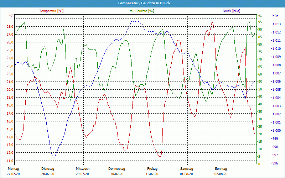This screenshot has height=178, width=285.
Task: Click the "19,0" temperature axis value
Action: coord(10,97)
